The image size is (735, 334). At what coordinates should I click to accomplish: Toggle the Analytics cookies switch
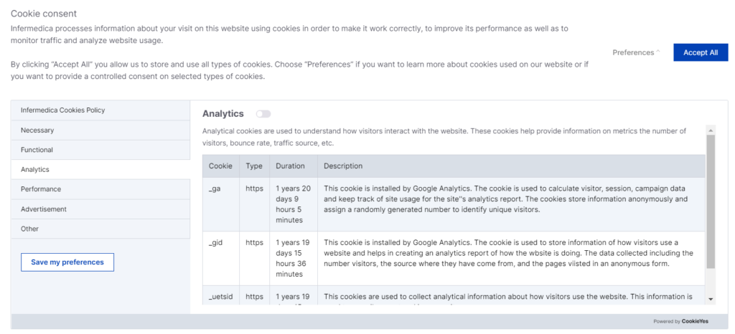[x=263, y=114]
